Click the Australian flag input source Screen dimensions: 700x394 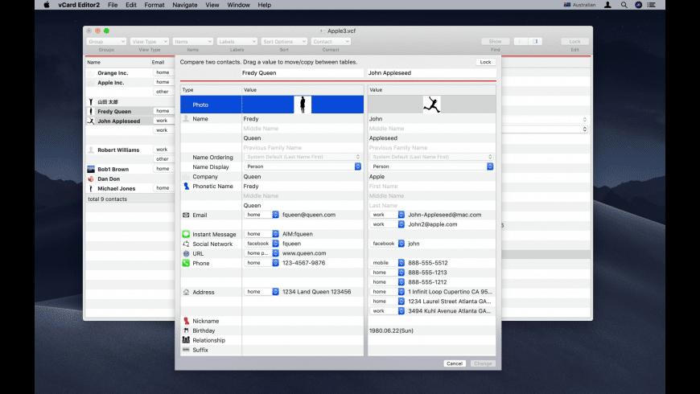[x=579, y=5]
